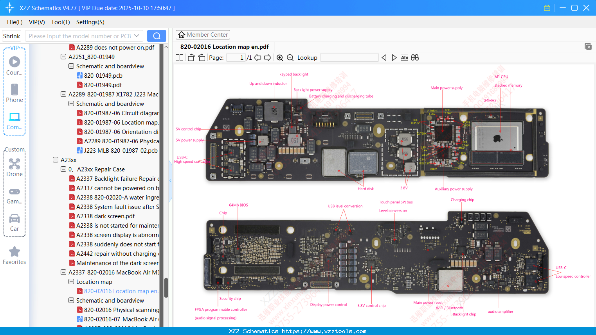Click the Page number input box
The width and height of the screenshot is (596, 335).
(236, 58)
